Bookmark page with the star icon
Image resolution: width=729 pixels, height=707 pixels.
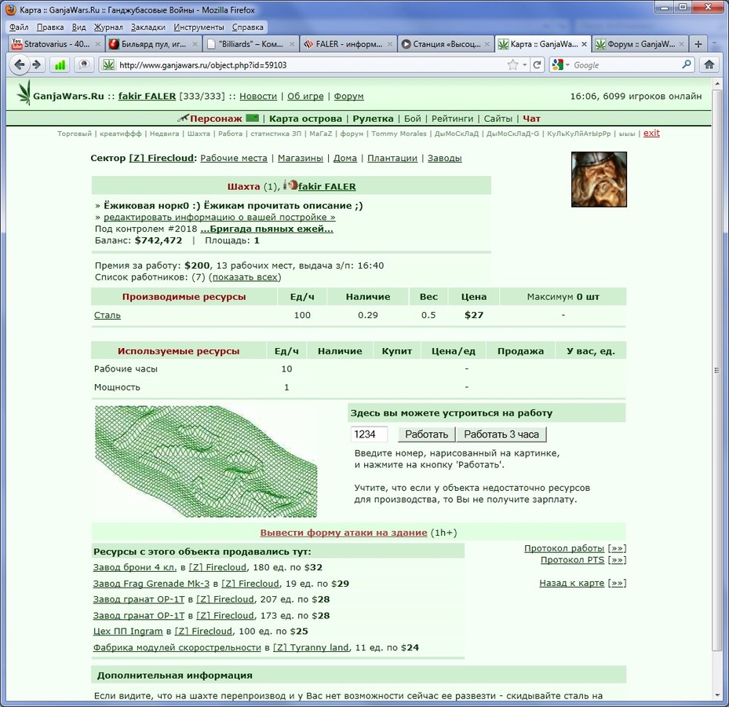click(x=512, y=64)
